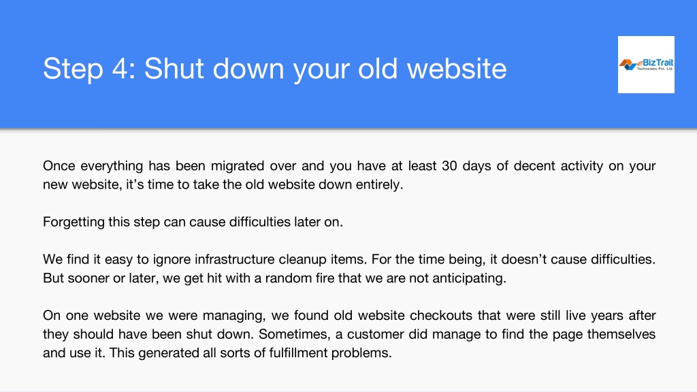Click the eBizTrait logo image
This screenshot has height=392, width=697.
point(646,65)
